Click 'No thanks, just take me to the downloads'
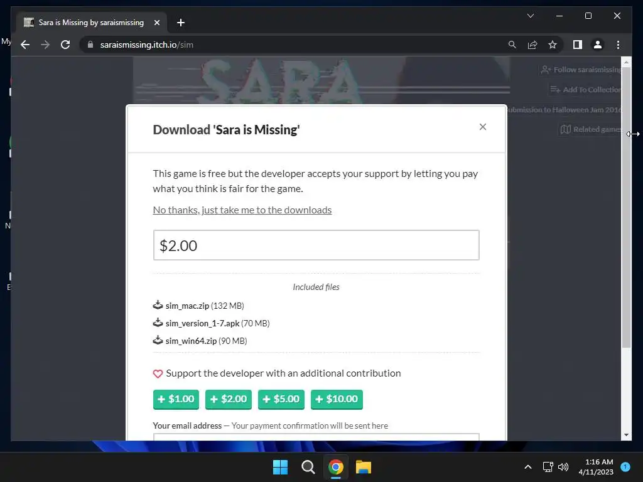 point(242,210)
